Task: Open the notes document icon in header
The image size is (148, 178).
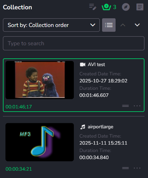Action: [x=140, y=7]
